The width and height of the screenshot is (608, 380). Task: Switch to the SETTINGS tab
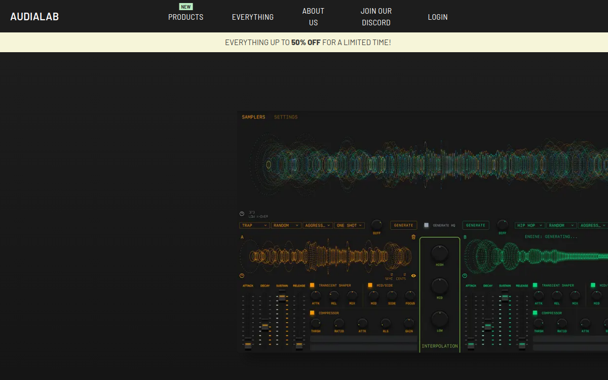coord(286,117)
